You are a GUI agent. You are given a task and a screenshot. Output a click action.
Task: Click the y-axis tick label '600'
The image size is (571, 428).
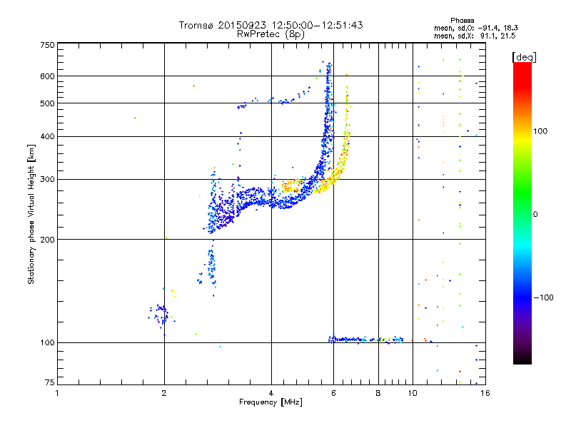47,76
